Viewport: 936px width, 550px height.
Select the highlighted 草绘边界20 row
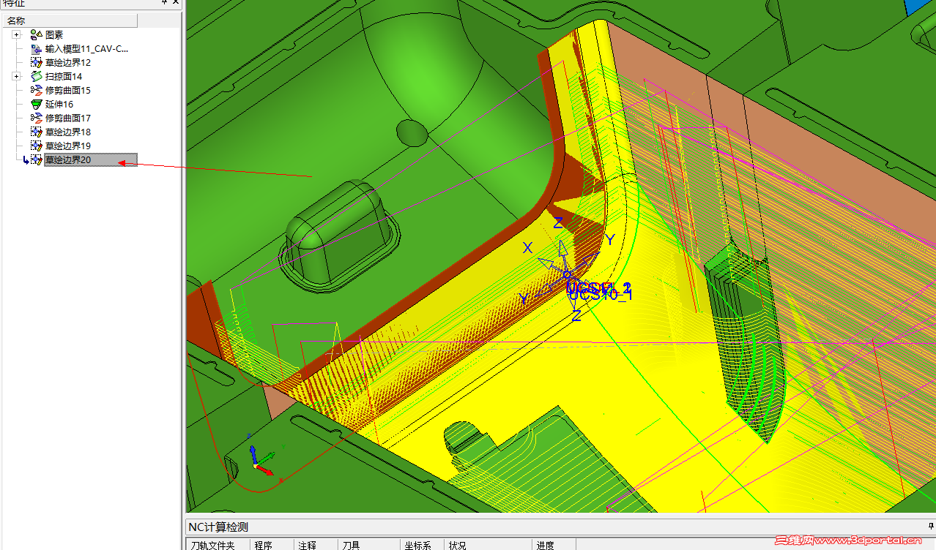tap(90, 159)
